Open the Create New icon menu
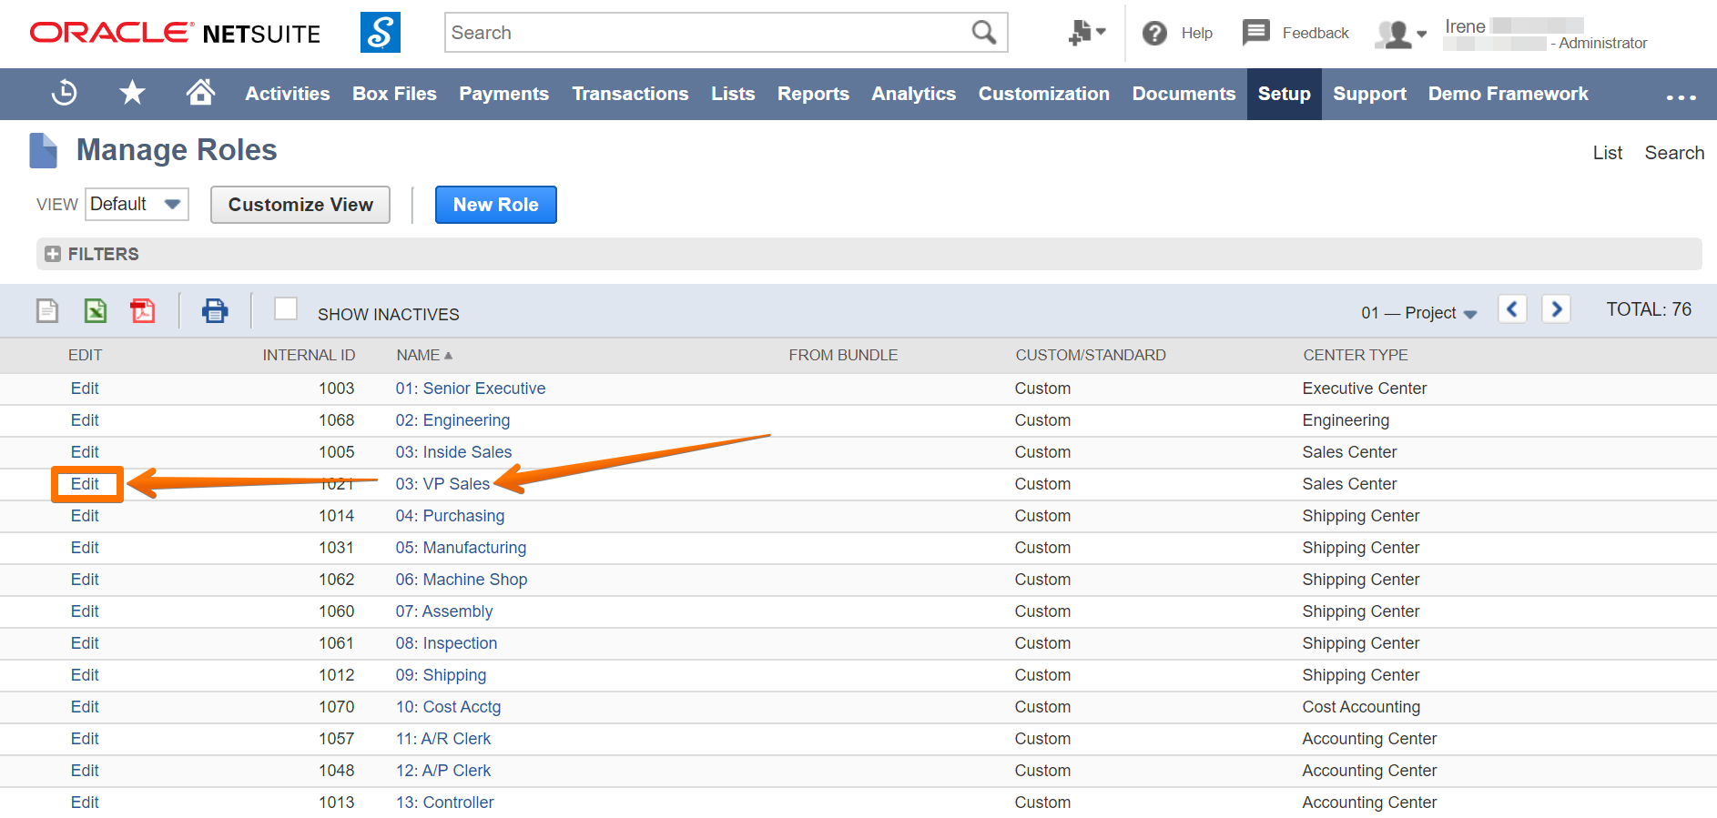 [x=1087, y=33]
